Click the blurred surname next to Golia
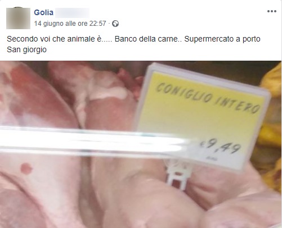This screenshot has height=228, width=282. point(72,13)
